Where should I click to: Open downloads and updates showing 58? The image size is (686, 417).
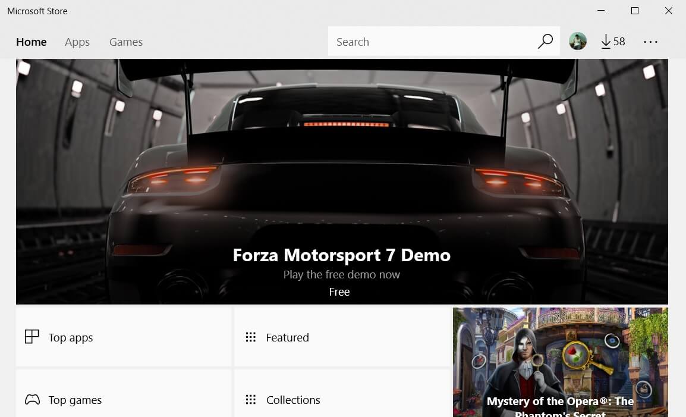(613, 42)
